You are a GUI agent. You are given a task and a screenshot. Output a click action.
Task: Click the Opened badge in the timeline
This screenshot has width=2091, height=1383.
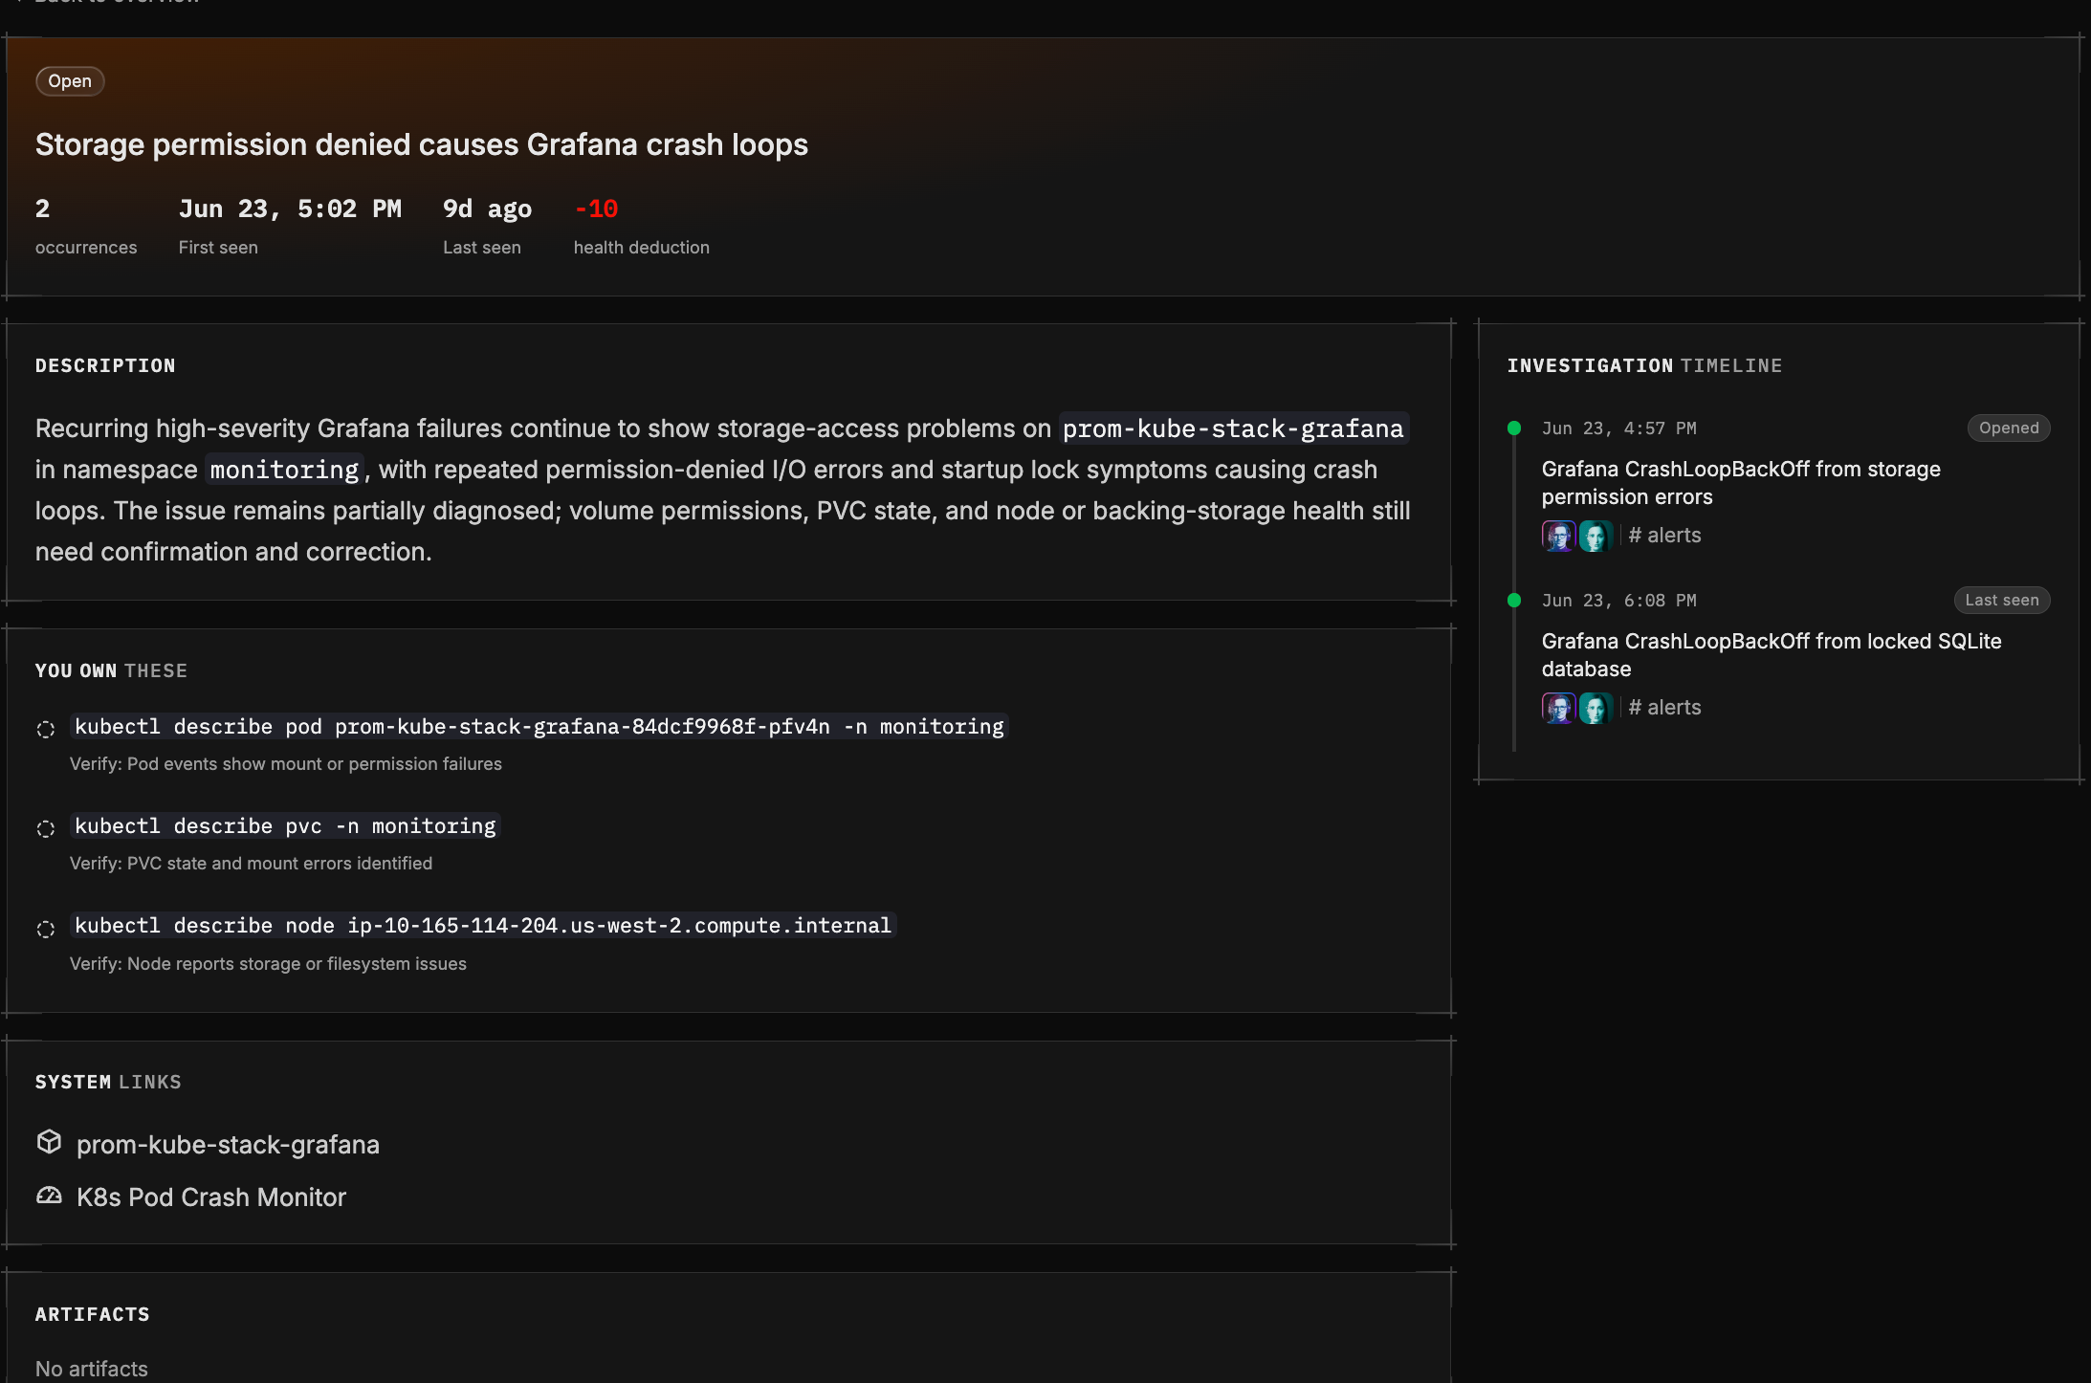coord(2009,428)
